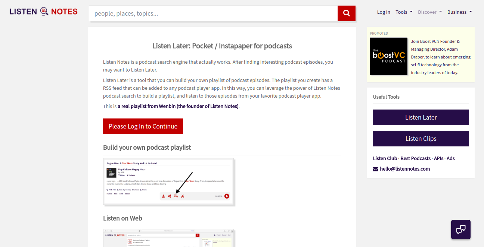Open the Log In link

tap(384, 12)
